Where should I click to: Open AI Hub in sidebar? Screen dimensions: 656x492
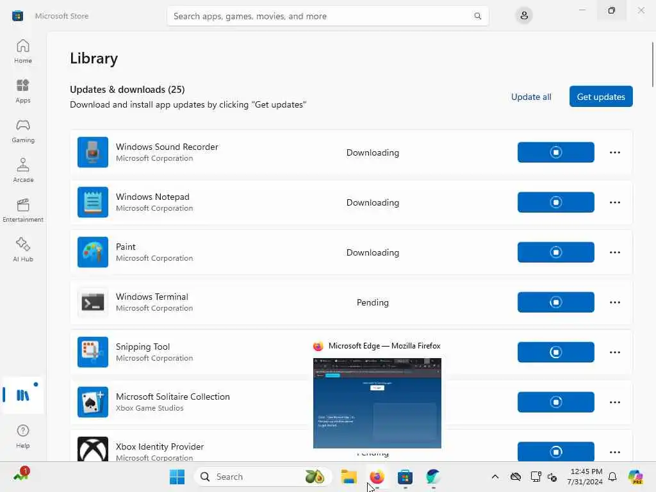click(22, 250)
